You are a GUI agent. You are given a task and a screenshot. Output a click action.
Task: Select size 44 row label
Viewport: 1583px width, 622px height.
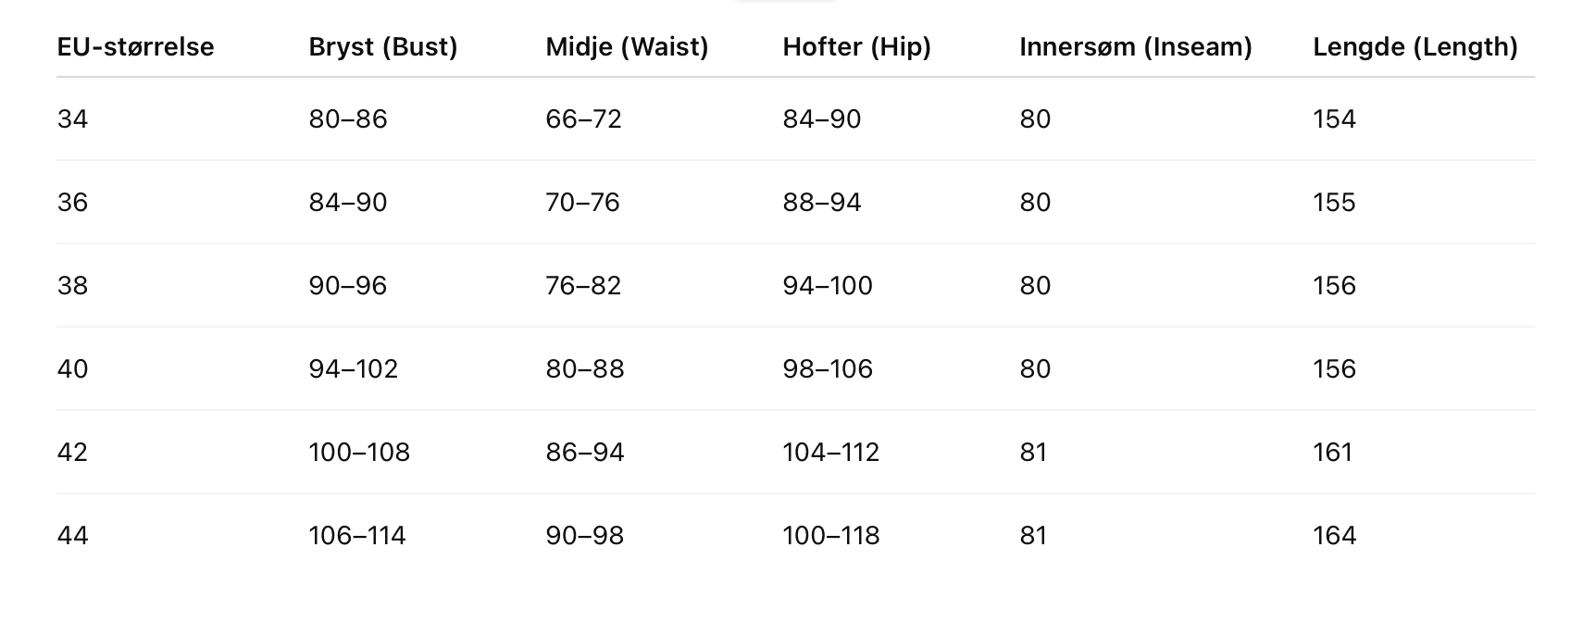72,536
